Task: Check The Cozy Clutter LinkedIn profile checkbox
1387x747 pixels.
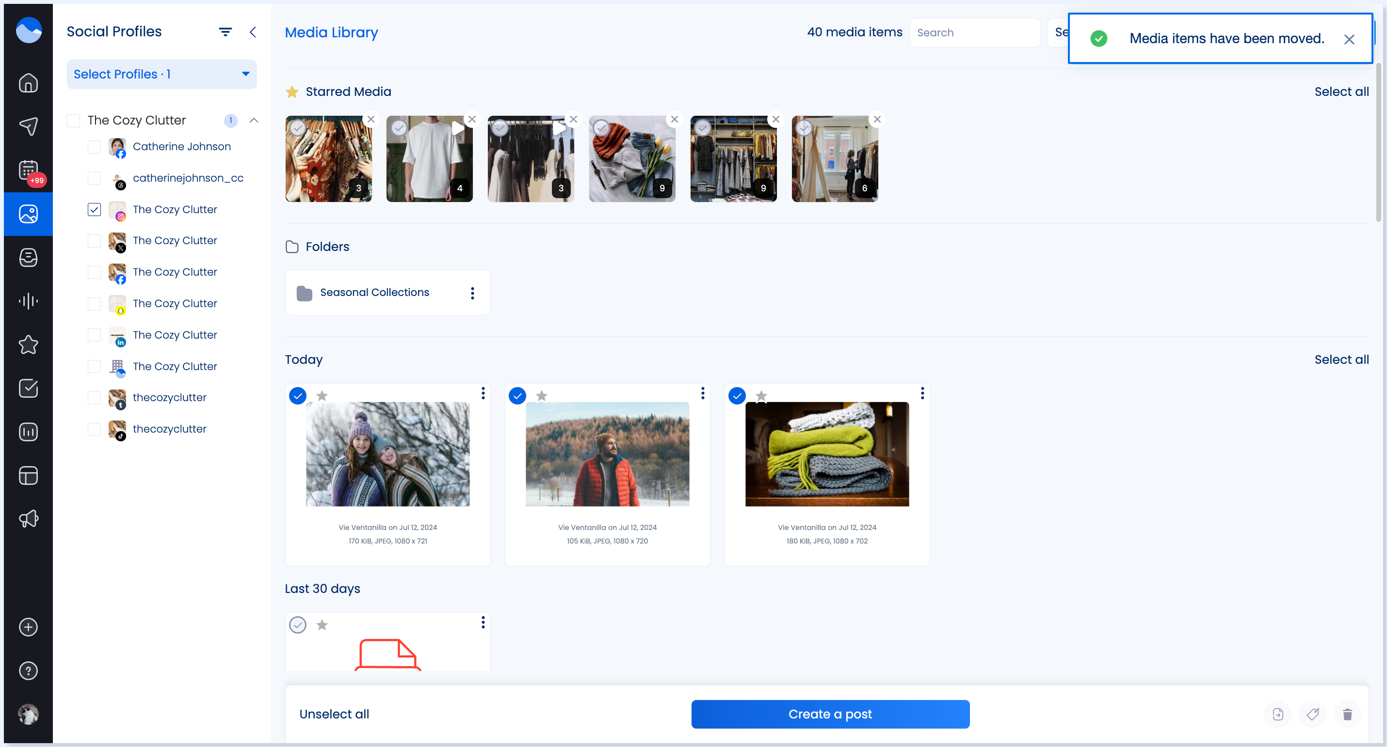Action: 94,335
